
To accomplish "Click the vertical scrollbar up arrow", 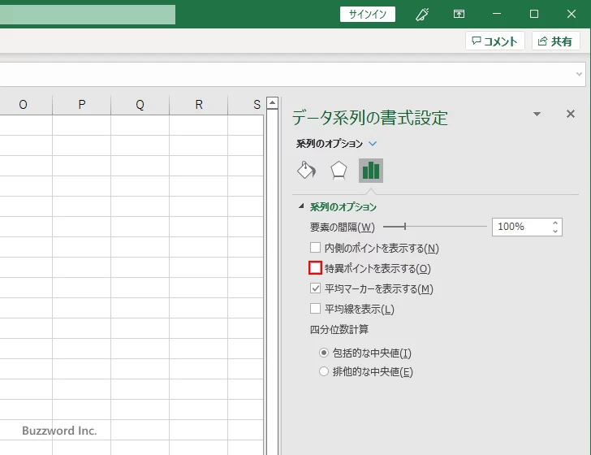I will point(273,102).
